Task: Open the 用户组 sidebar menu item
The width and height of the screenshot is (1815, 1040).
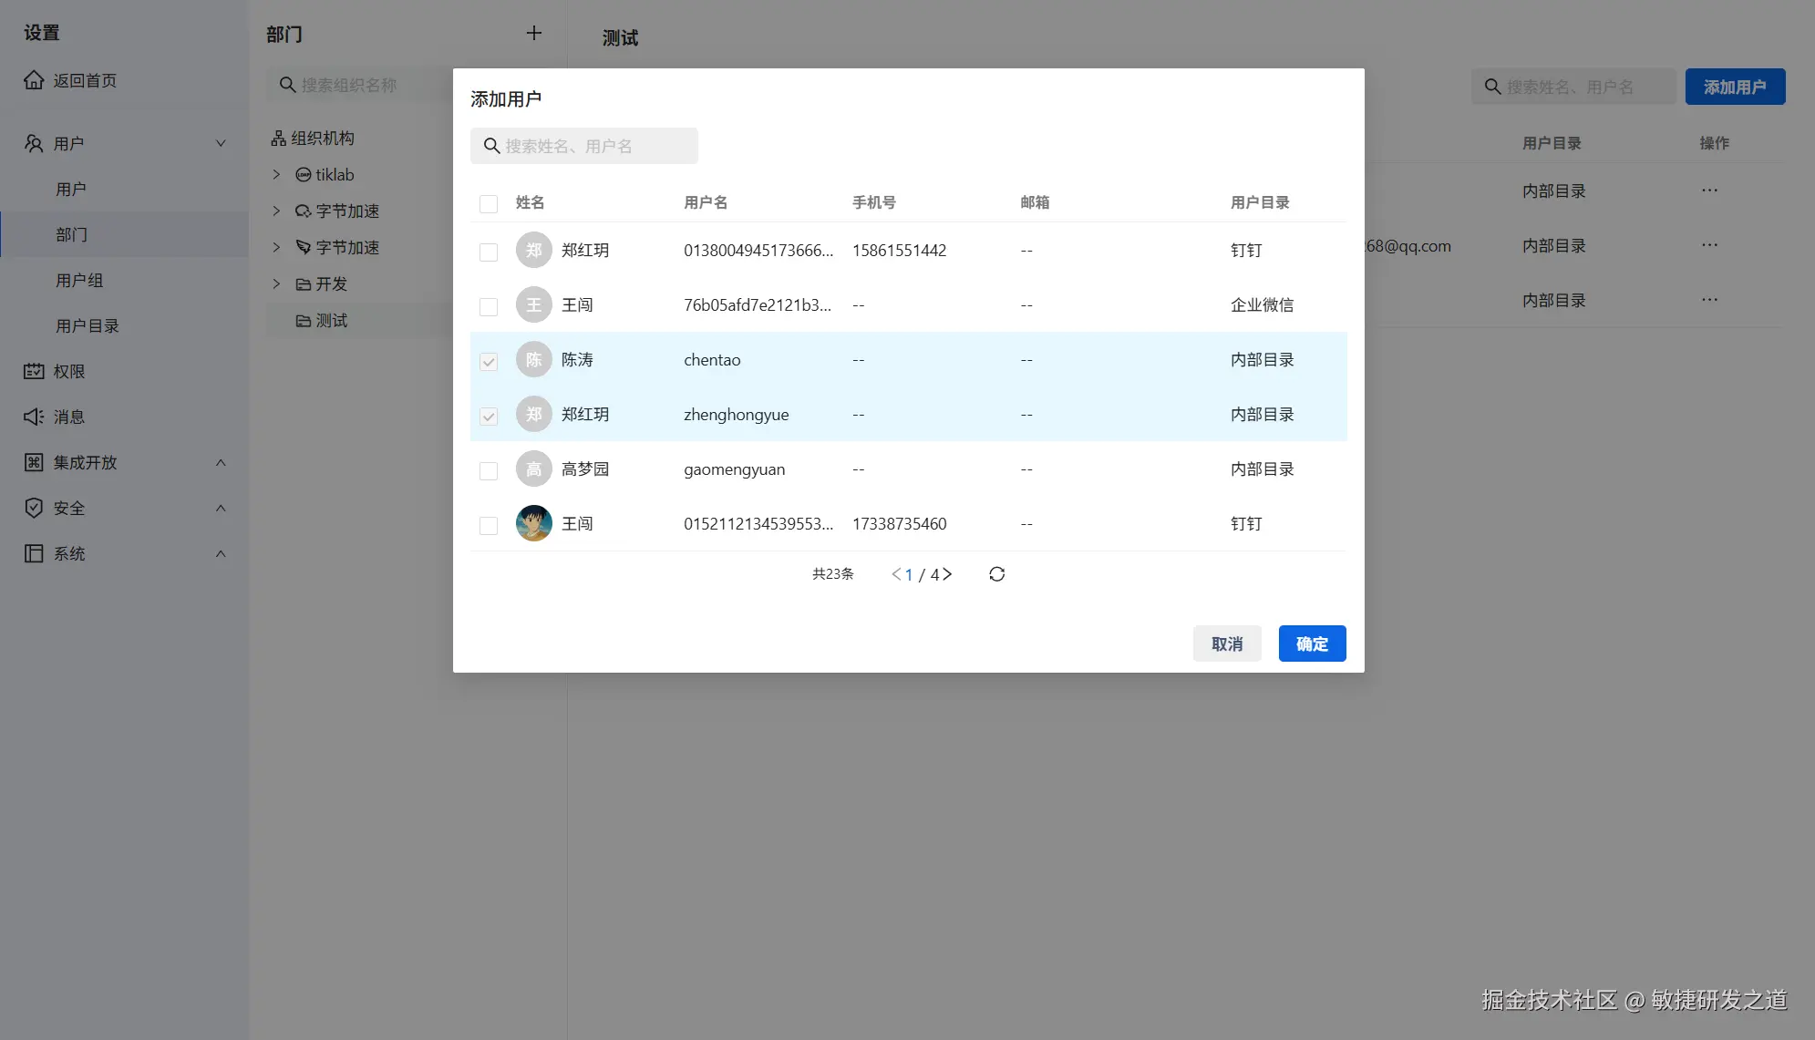Action: [x=79, y=280]
